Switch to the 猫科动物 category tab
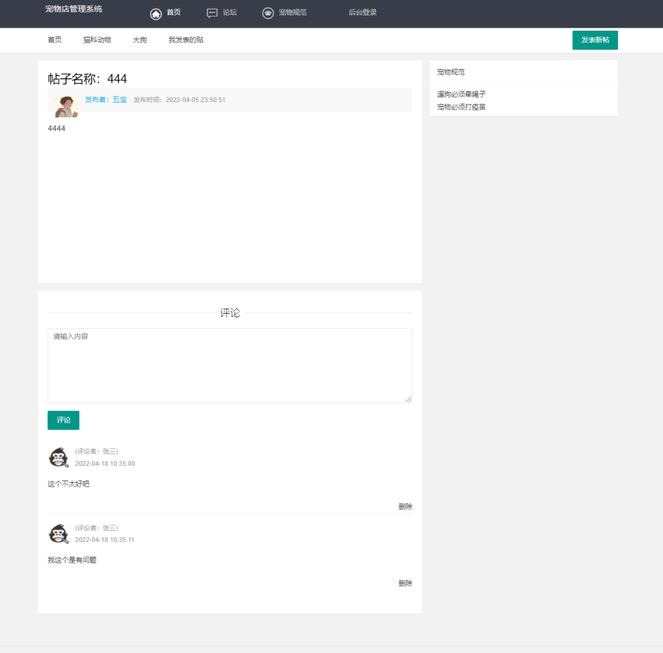The width and height of the screenshot is (663, 653). [97, 40]
